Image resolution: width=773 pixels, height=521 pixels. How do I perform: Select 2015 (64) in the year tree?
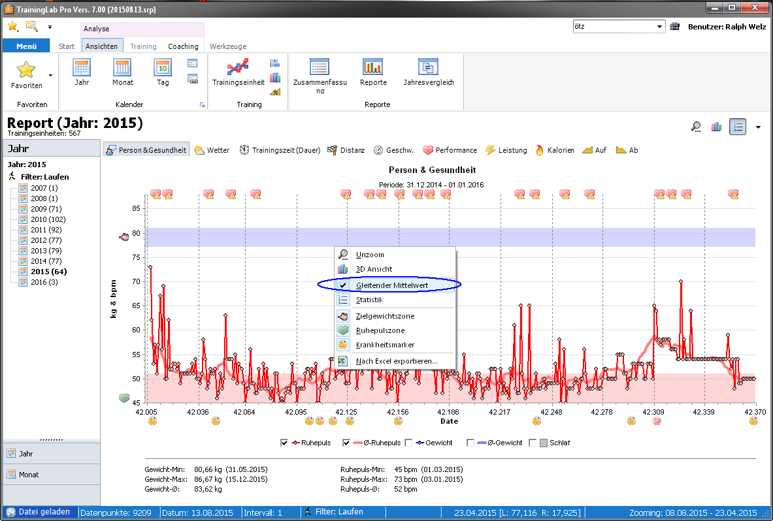(49, 272)
